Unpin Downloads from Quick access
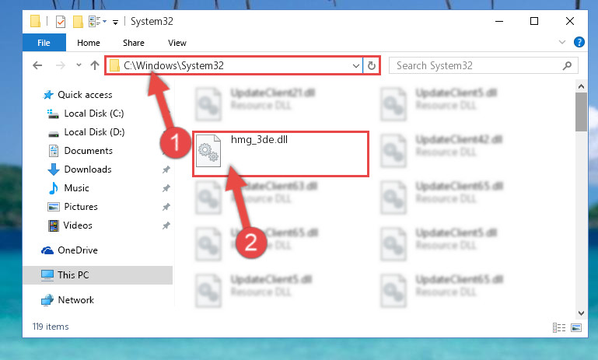Image resolution: width=598 pixels, height=360 pixels. click(x=166, y=170)
